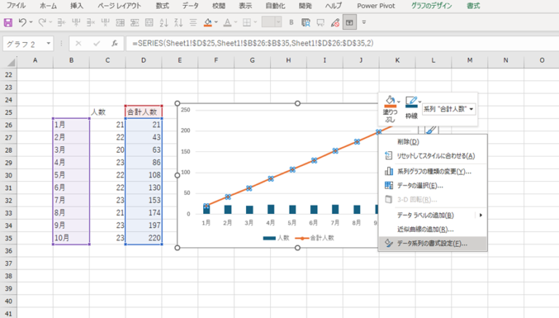Click the ascending sort A-Z icon
559x318 pixels.
pyautogui.click(x=164, y=23)
